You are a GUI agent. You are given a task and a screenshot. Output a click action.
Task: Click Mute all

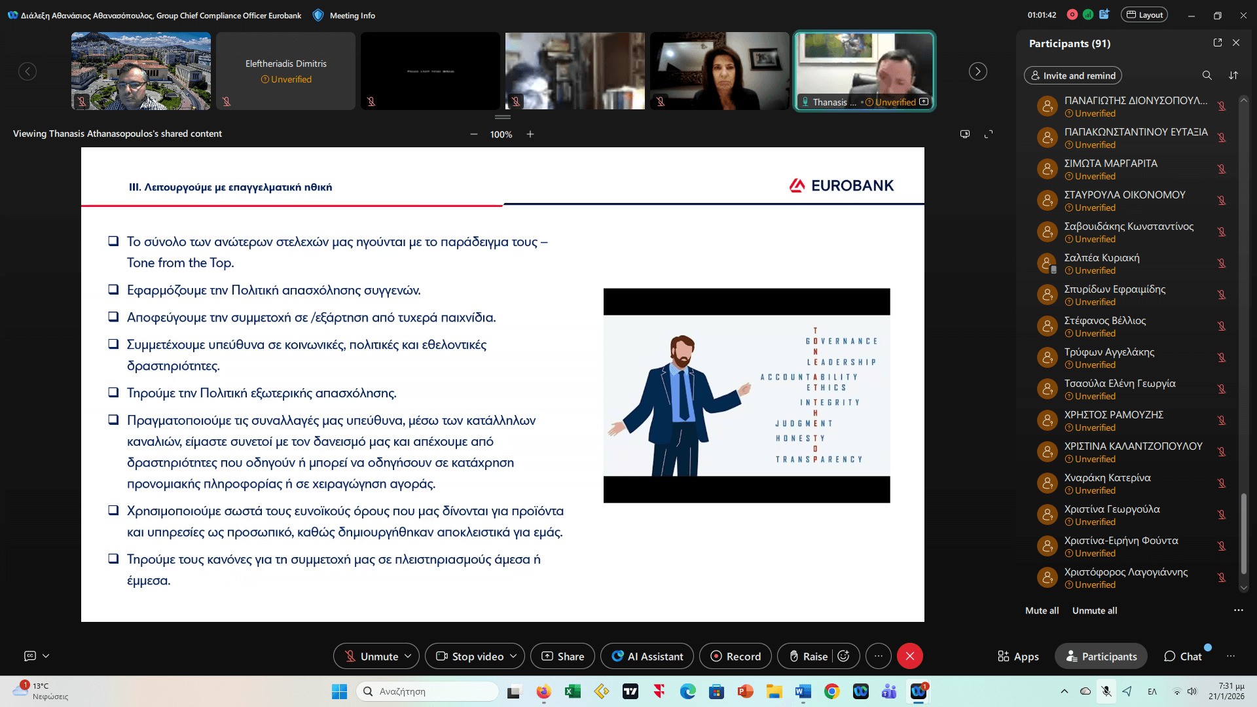pyautogui.click(x=1042, y=610)
